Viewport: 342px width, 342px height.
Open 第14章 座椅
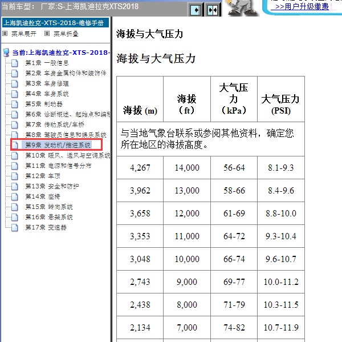[43, 196]
